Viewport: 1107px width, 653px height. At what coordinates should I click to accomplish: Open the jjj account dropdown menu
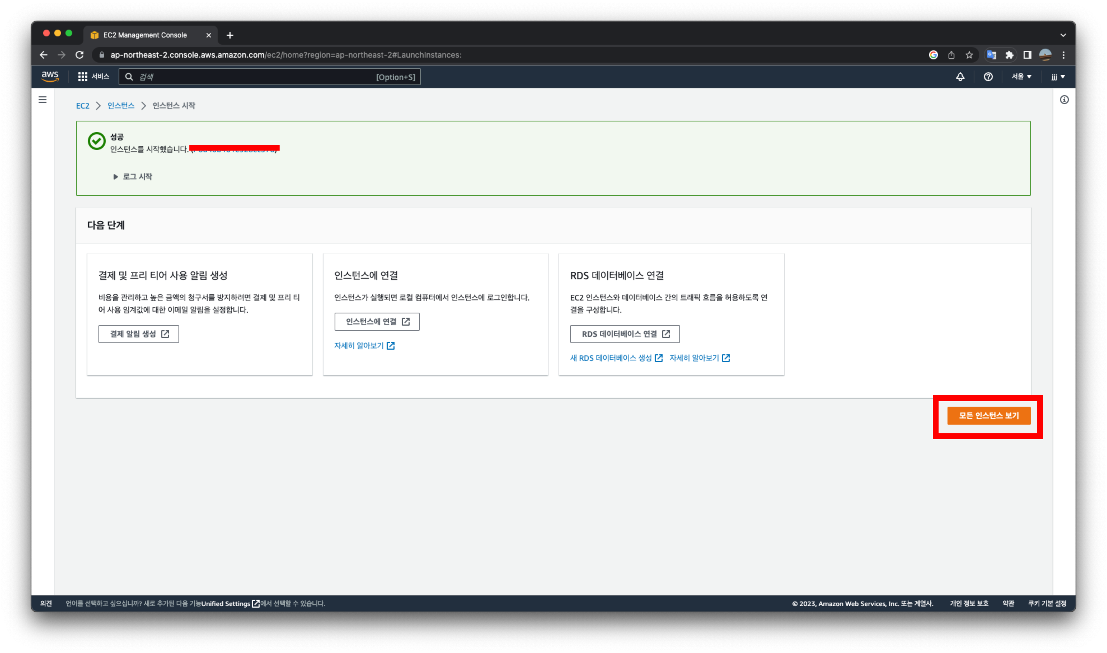[1058, 77]
